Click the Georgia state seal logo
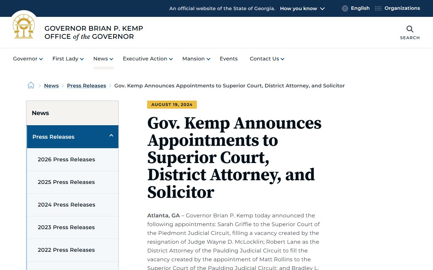 point(24,26)
